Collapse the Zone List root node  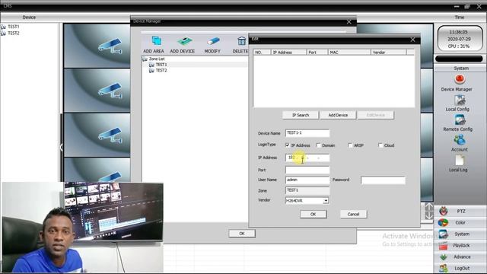[145, 59]
